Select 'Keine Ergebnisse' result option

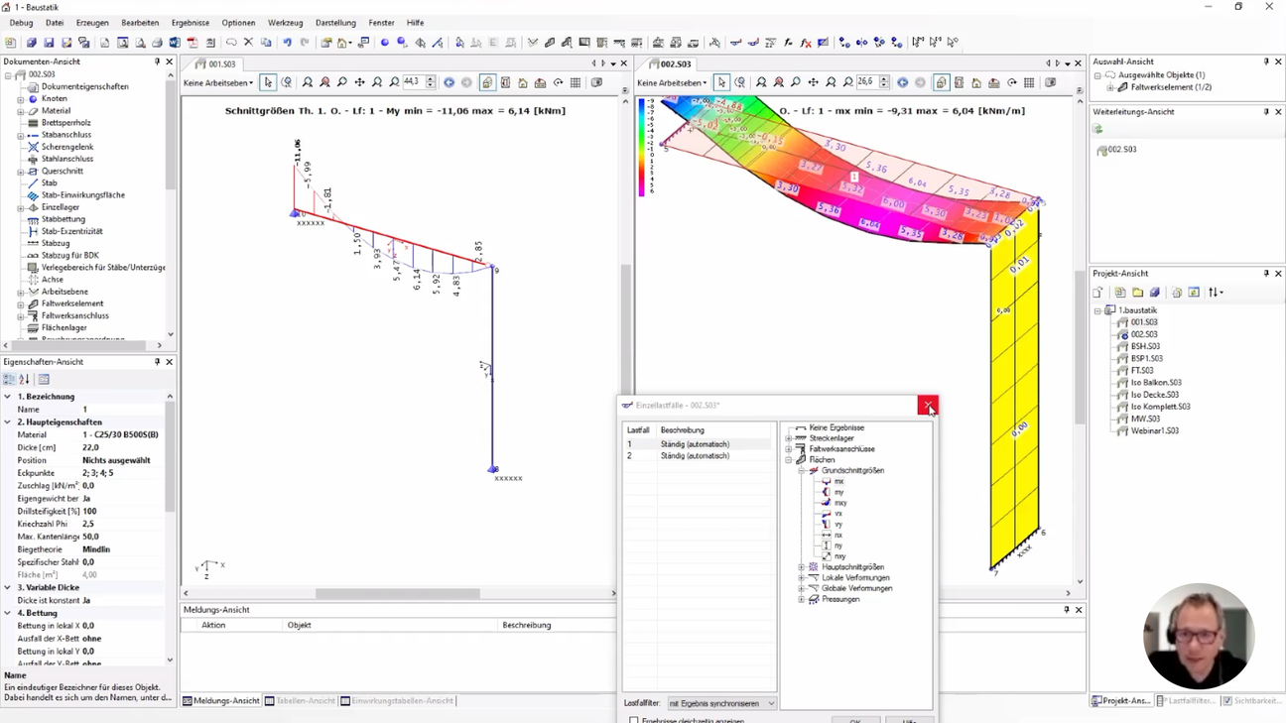point(836,427)
